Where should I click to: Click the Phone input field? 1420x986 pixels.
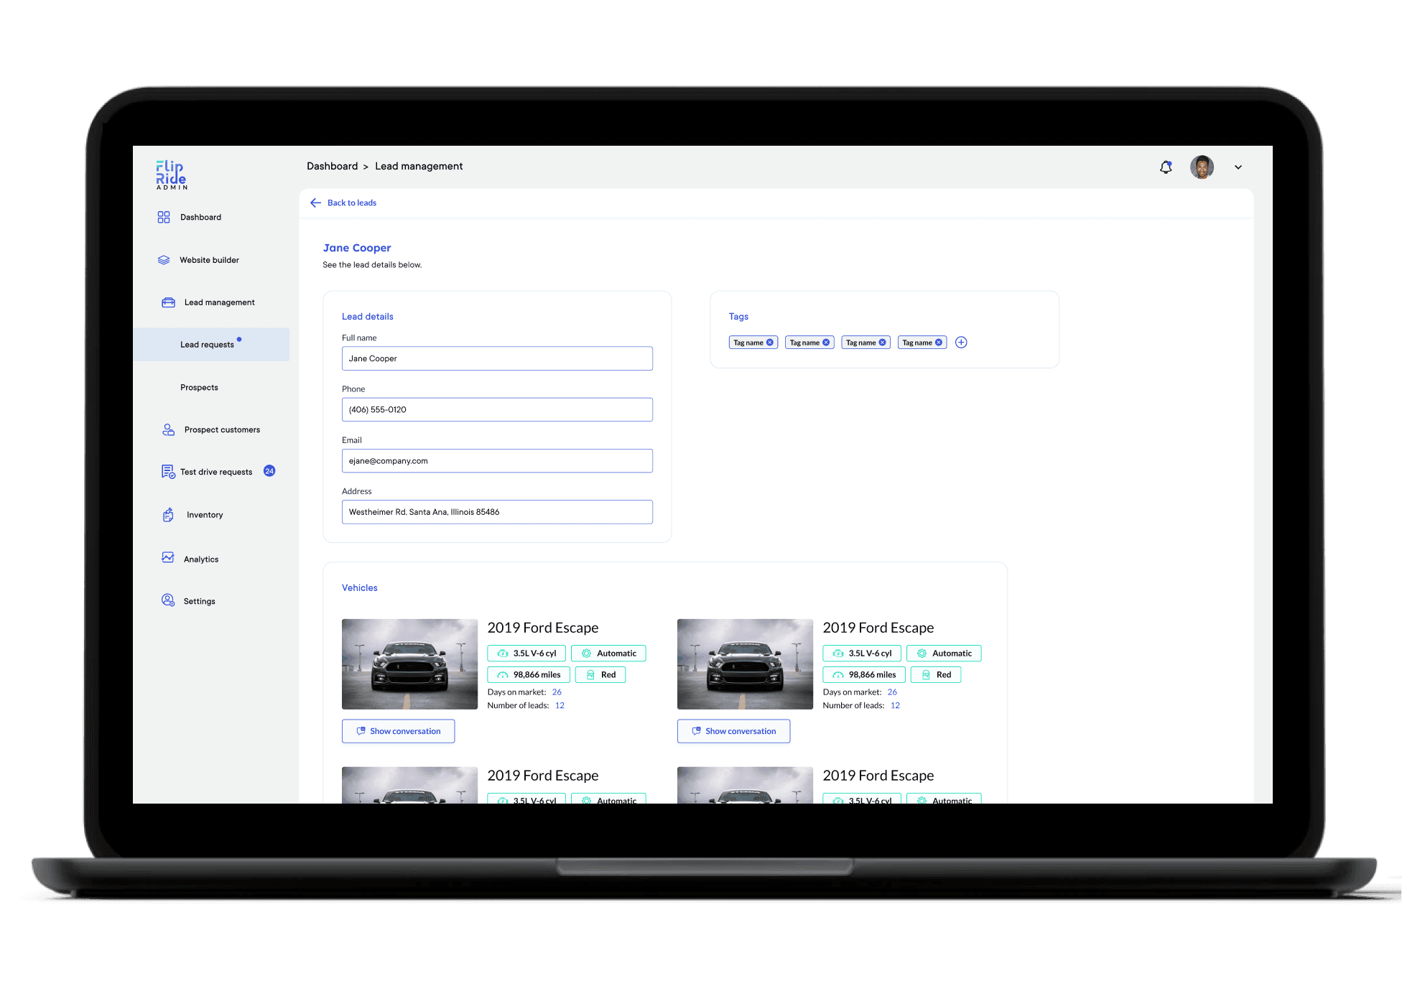pos(497,409)
